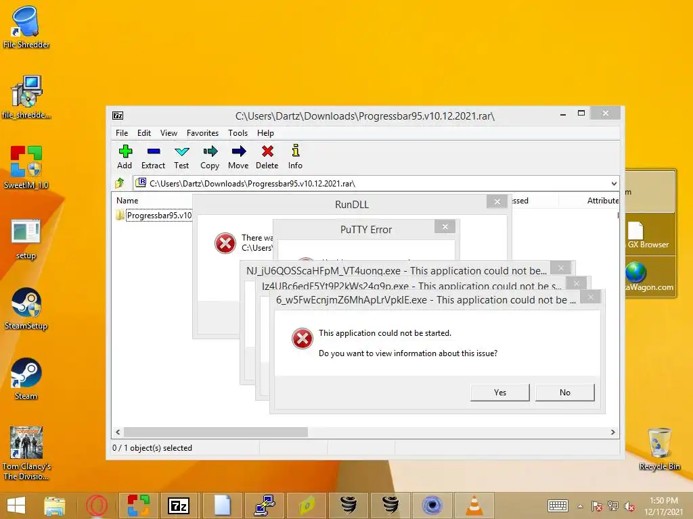Open the Help menu
This screenshot has height=519, width=693.
tap(265, 133)
